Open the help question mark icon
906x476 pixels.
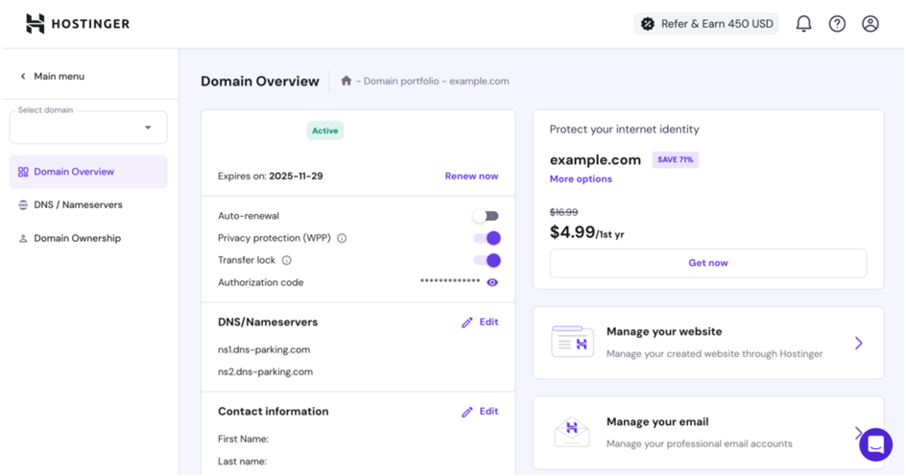pyautogui.click(x=837, y=24)
